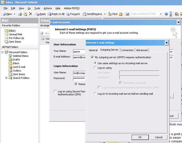Switch to the Connection tab

click(x=127, y=50)
